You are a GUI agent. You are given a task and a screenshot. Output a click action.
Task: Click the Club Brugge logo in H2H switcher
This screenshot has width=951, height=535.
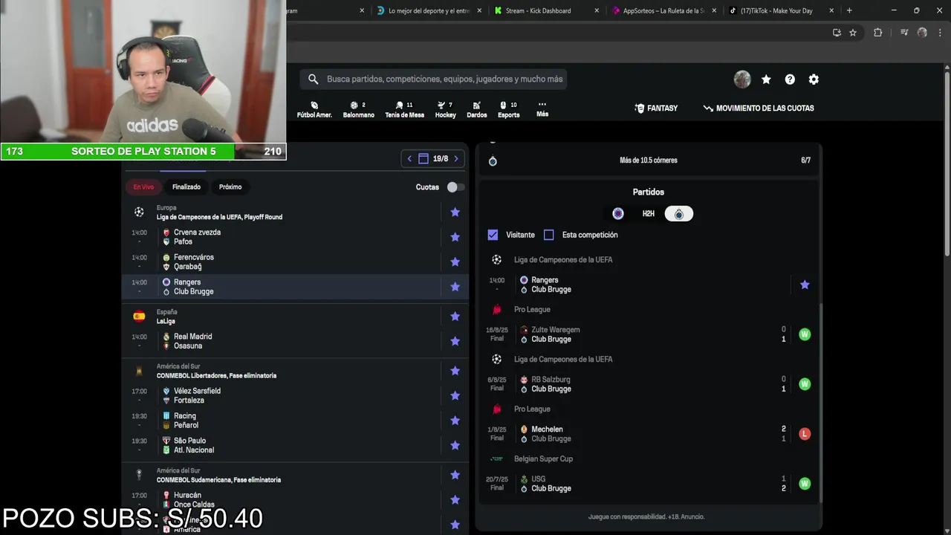click(x=678, y=214)
